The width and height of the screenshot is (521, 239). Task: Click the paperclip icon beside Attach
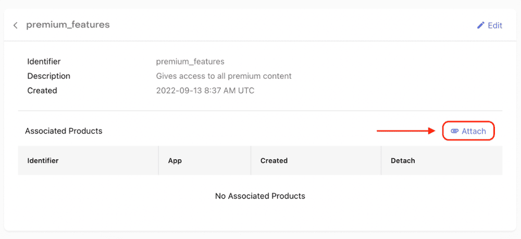point(454,132)
